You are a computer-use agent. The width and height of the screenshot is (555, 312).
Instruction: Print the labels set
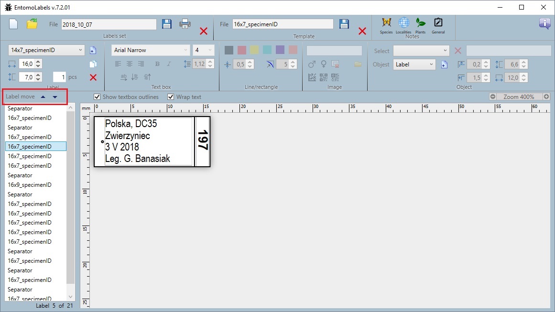click(185, 24)
